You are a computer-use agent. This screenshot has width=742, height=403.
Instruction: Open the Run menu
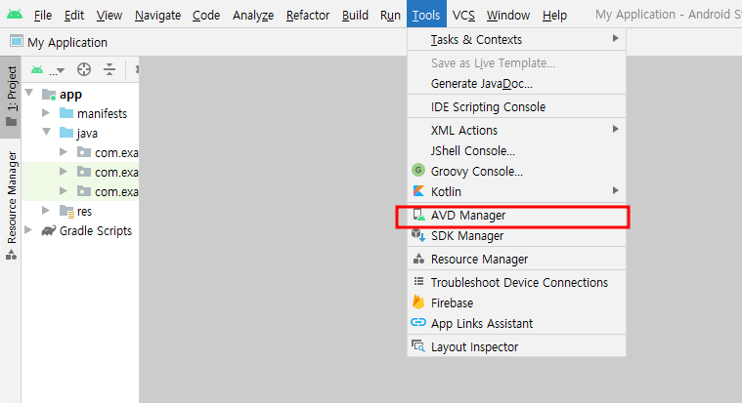tap(390, 16)
